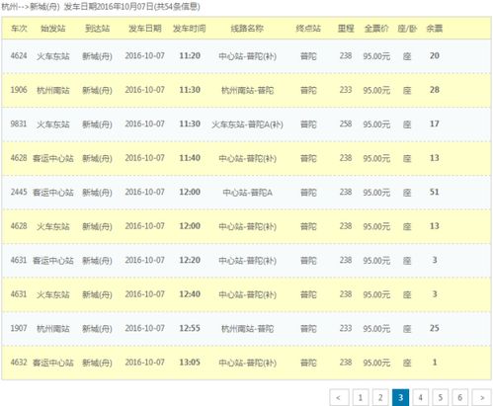Viewport: 493px width, 406px height.
Task: Click price 95.00元 in the 4632 row
Action: [376, 363]
